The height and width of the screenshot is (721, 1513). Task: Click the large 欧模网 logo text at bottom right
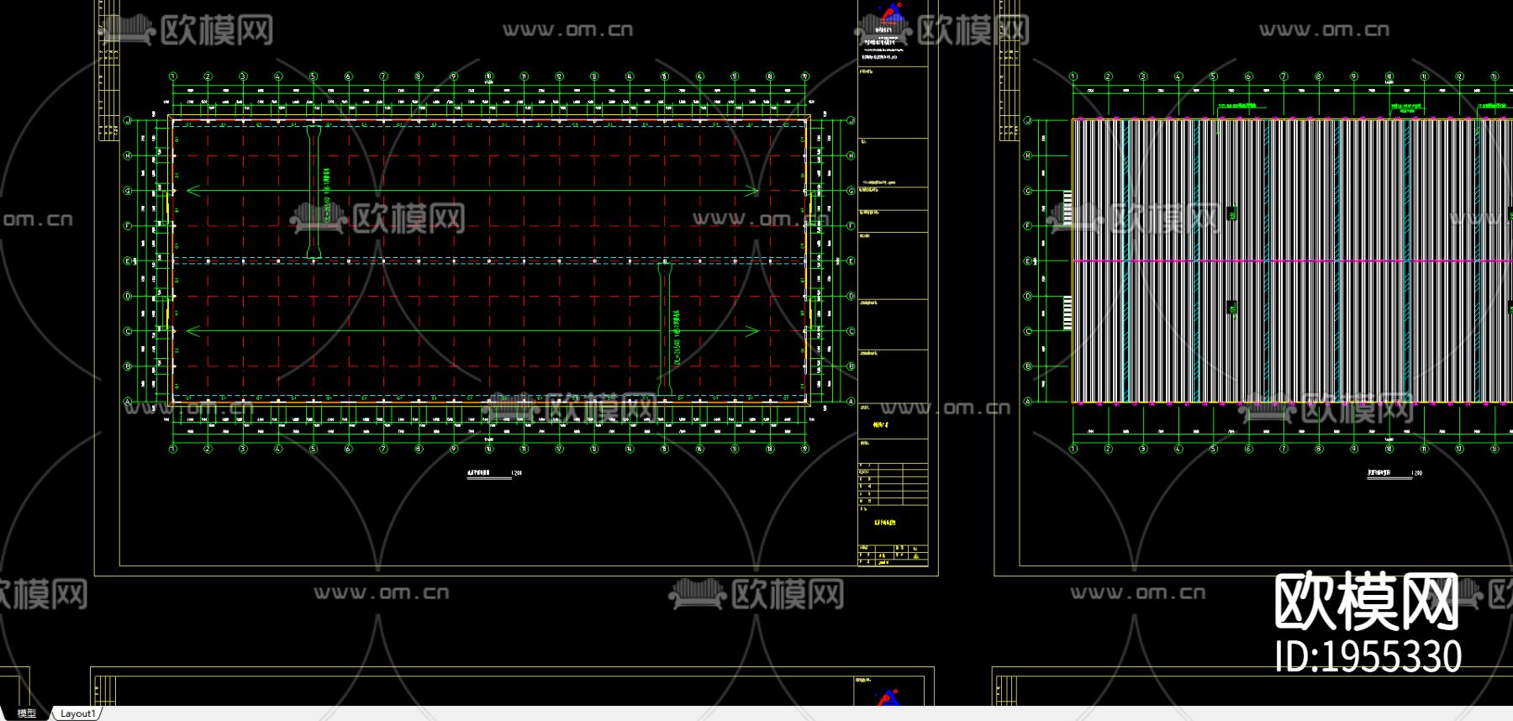point(1366,601)
